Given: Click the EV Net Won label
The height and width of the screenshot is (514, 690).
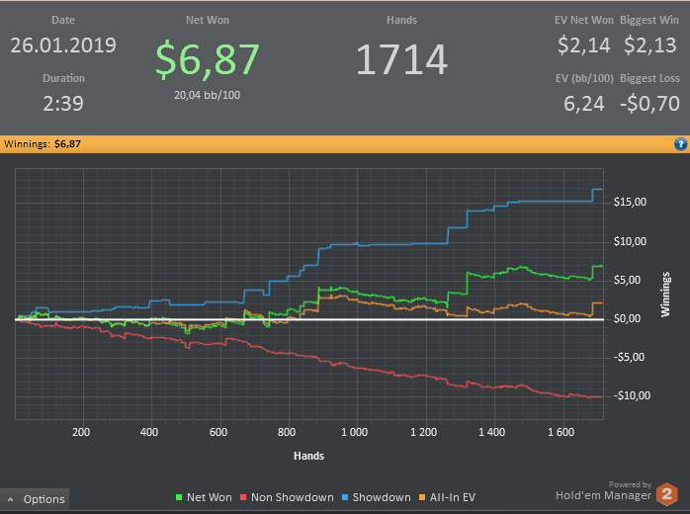Looking at the screenshot, I should point(584,20).
